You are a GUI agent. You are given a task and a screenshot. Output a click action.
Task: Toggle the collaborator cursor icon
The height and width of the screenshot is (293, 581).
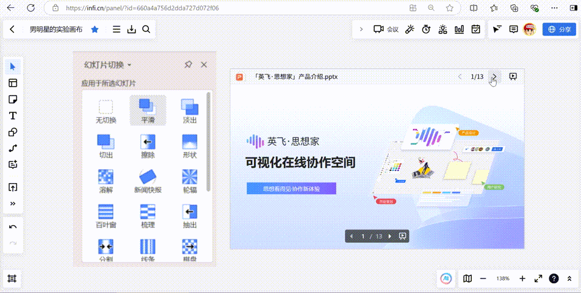click(497, 30)
